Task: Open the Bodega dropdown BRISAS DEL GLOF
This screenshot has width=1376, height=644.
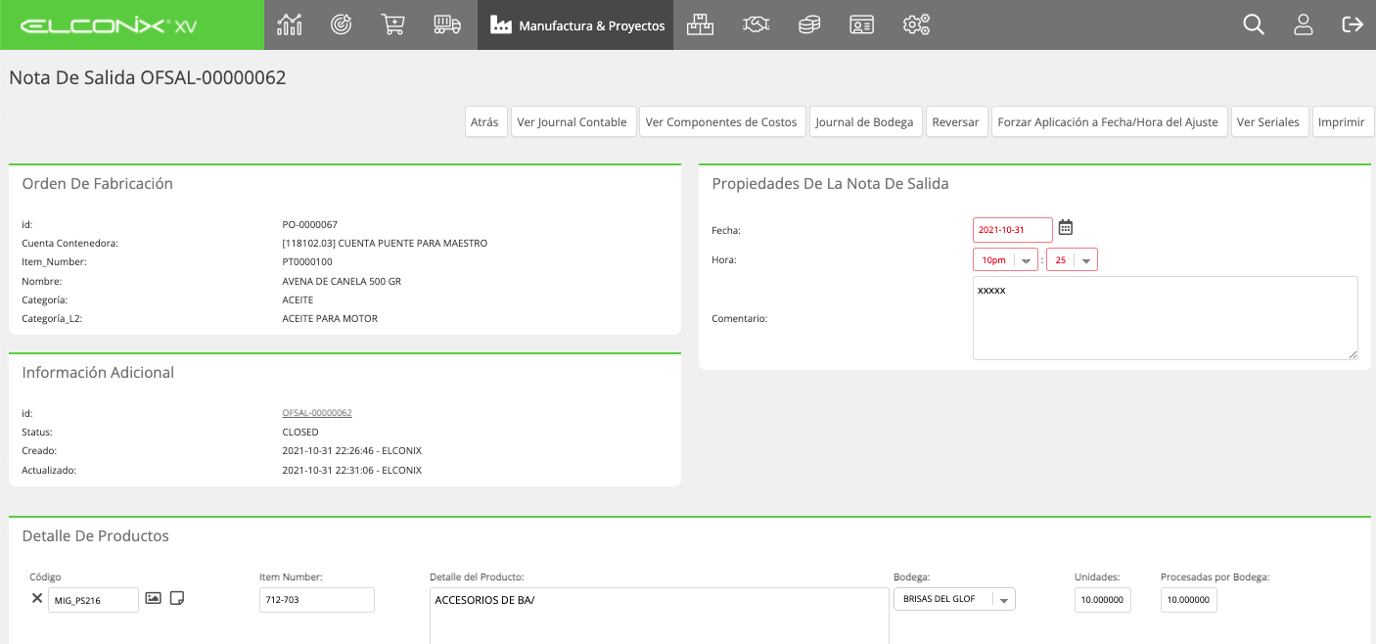Action: (954, 599)
